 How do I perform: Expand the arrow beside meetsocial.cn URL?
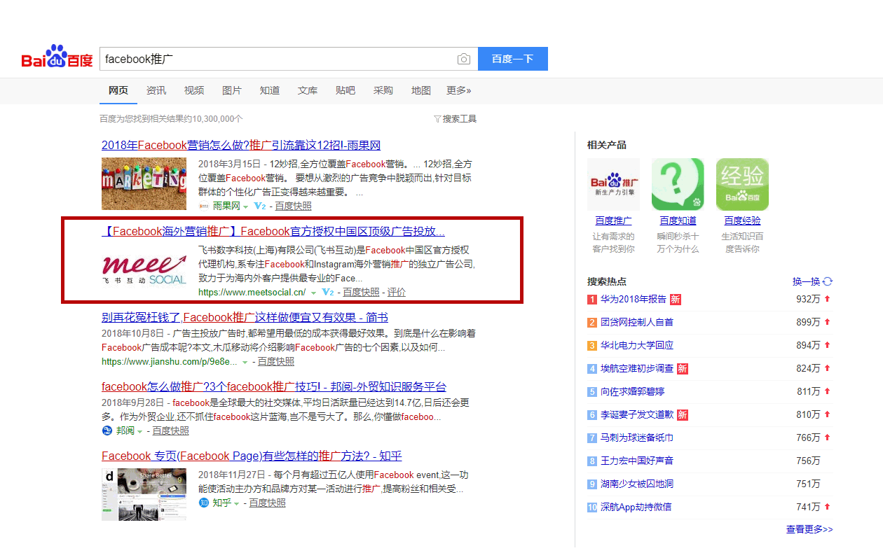click(314, 293)
